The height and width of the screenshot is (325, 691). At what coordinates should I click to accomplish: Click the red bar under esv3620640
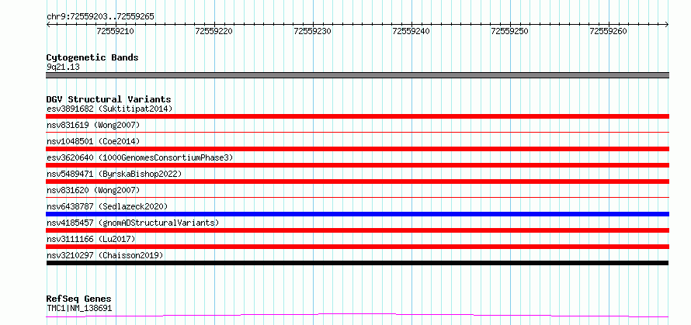click(357, 165)
